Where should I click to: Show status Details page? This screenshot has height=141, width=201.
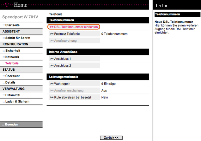[10, 82]
